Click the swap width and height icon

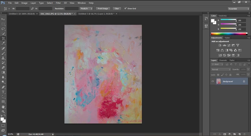point(32,9)
